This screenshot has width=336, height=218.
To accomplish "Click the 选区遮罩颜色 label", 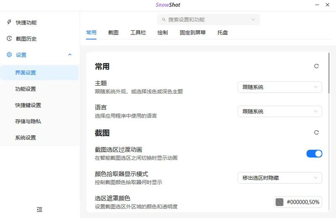I will (x=113, y=198).
